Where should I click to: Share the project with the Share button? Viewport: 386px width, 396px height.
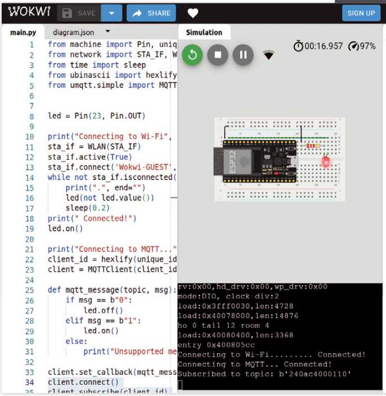151,13
